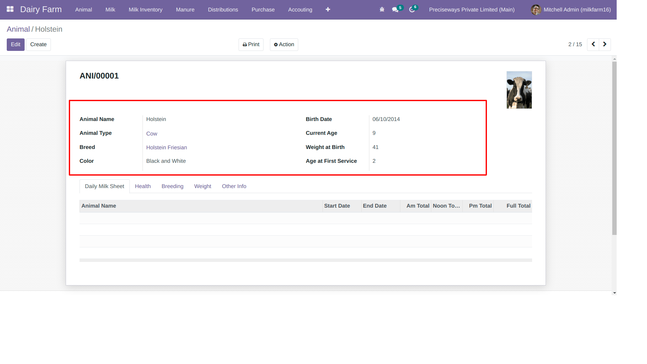
Task: Open the Holstein Friesian breed link
Action: [166, 147]
